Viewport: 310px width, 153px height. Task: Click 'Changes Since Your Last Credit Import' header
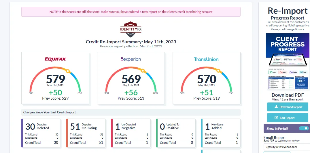[50, 112]
